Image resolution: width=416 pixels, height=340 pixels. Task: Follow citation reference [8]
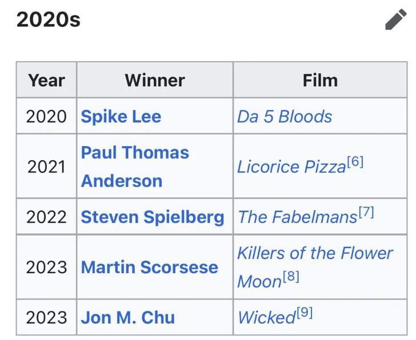[291, 277]
